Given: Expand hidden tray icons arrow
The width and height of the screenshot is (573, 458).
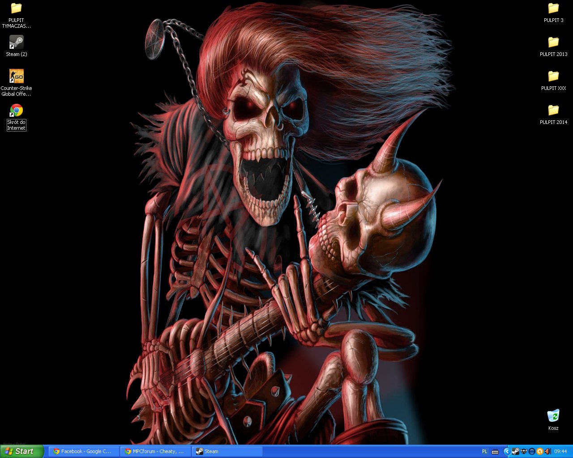Looking at the screenshot, I should point(507,451).
